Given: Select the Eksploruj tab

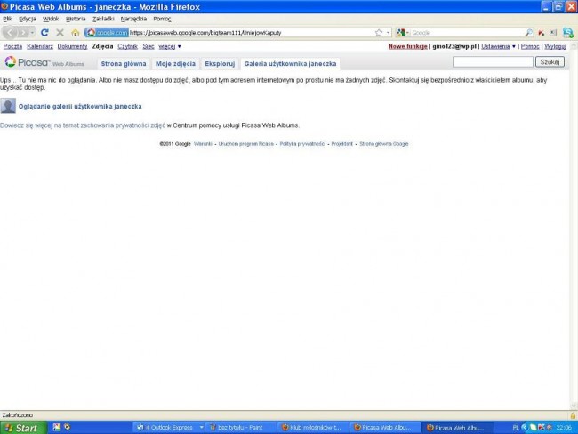Looking at the screenshot, I should pos(220,64).
